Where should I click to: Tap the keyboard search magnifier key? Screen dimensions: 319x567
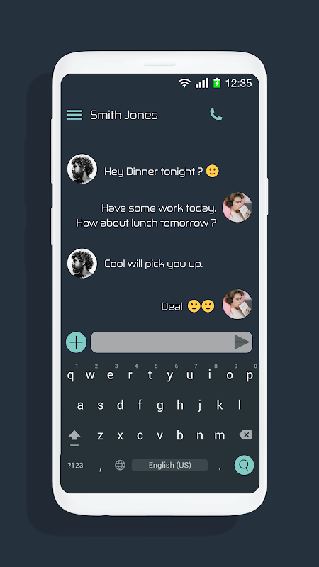(x=244, y=465)
